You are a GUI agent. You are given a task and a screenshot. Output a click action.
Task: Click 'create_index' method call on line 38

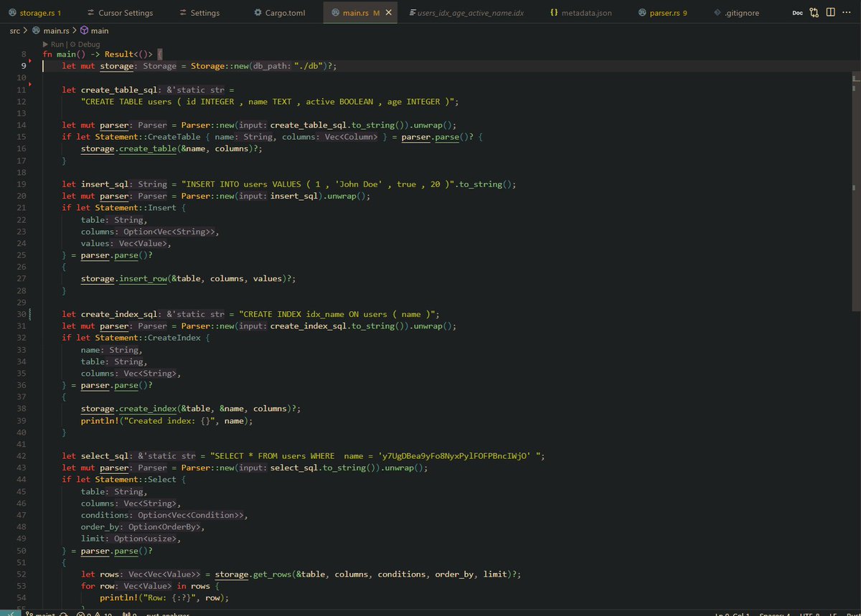[148, 409]
